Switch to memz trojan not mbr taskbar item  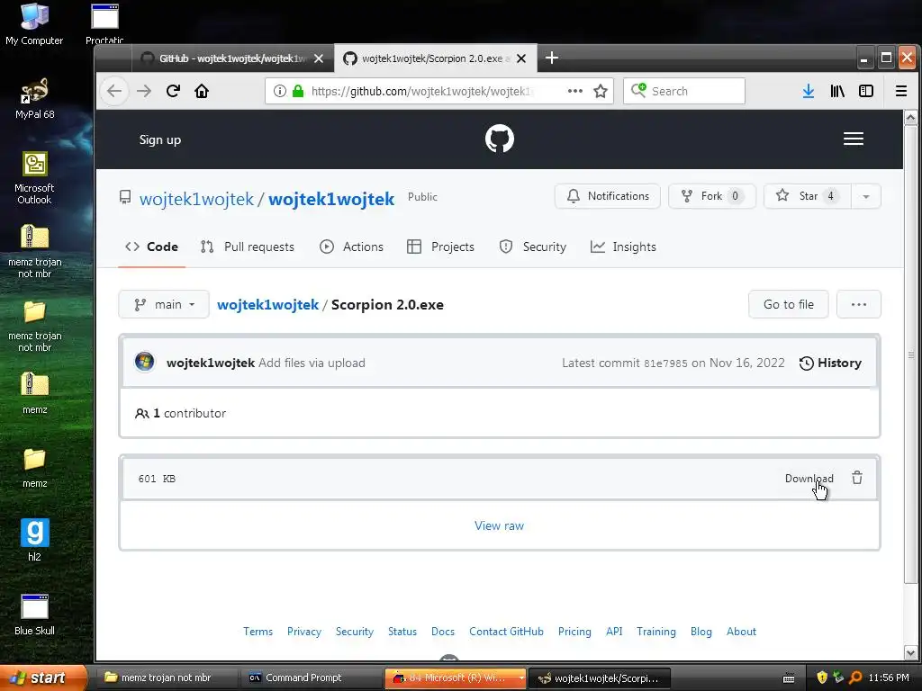166,678
